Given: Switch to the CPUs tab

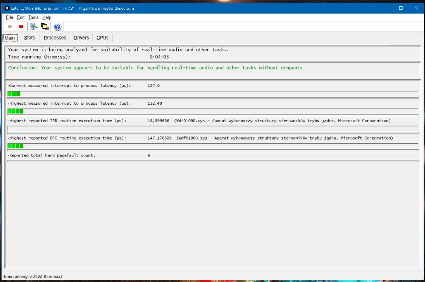Looking at the screenshot, I should coord(102,38).
